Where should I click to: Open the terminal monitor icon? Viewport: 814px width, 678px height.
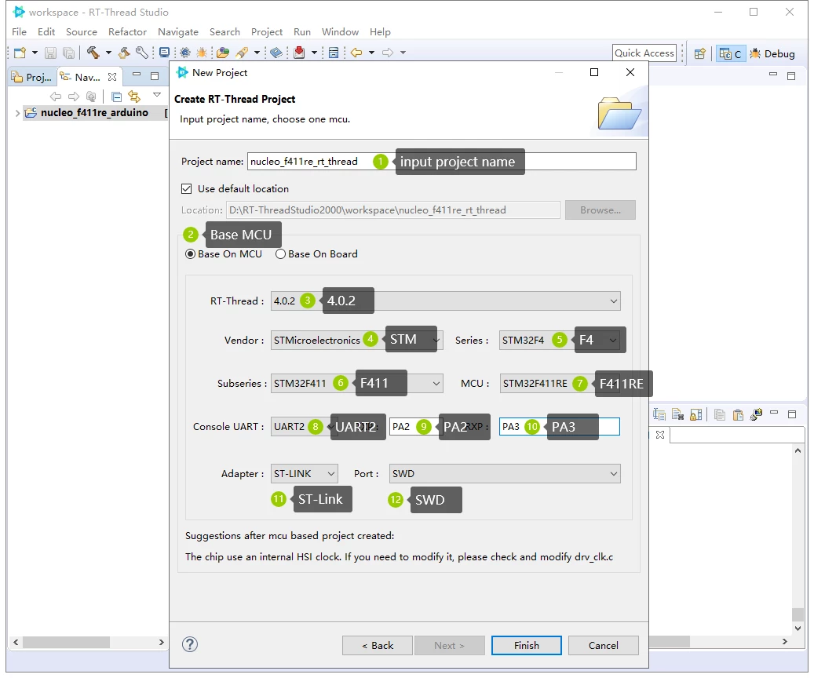coord(165,53)
